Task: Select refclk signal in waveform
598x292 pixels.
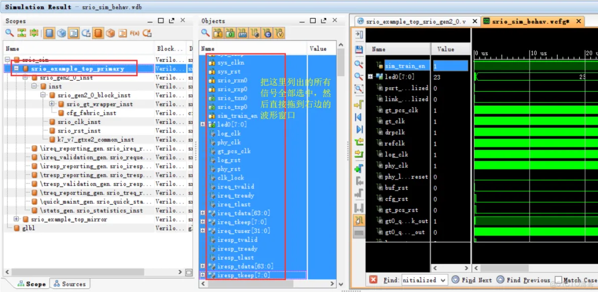Action: pyautogui.click(x=395, y=144)
